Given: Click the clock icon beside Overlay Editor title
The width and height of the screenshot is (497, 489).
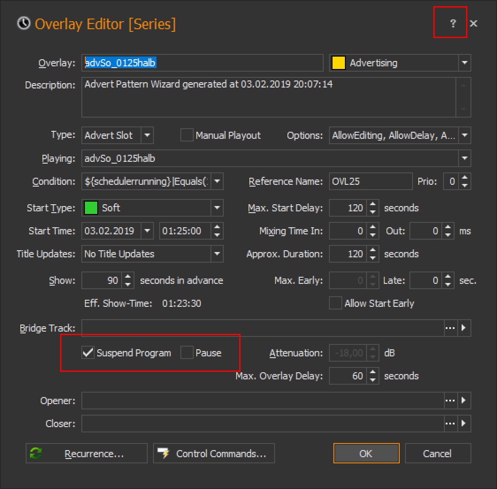Looking at the screenshot, I should [23, 23].
